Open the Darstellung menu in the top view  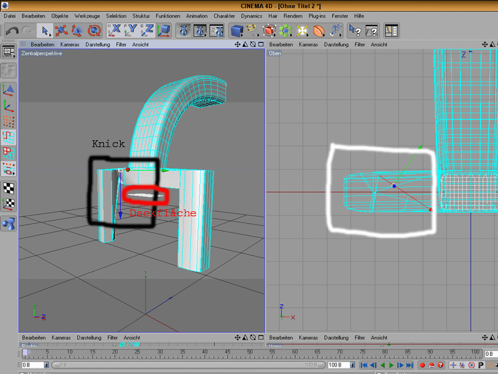336,45
